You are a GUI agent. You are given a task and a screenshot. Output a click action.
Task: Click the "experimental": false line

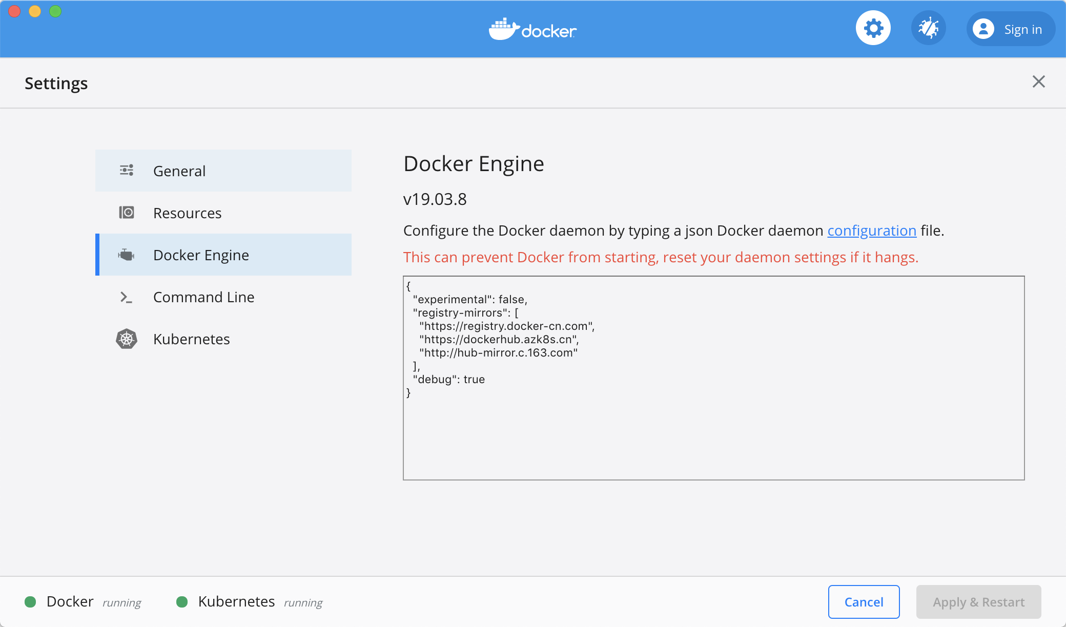[470, 299]
